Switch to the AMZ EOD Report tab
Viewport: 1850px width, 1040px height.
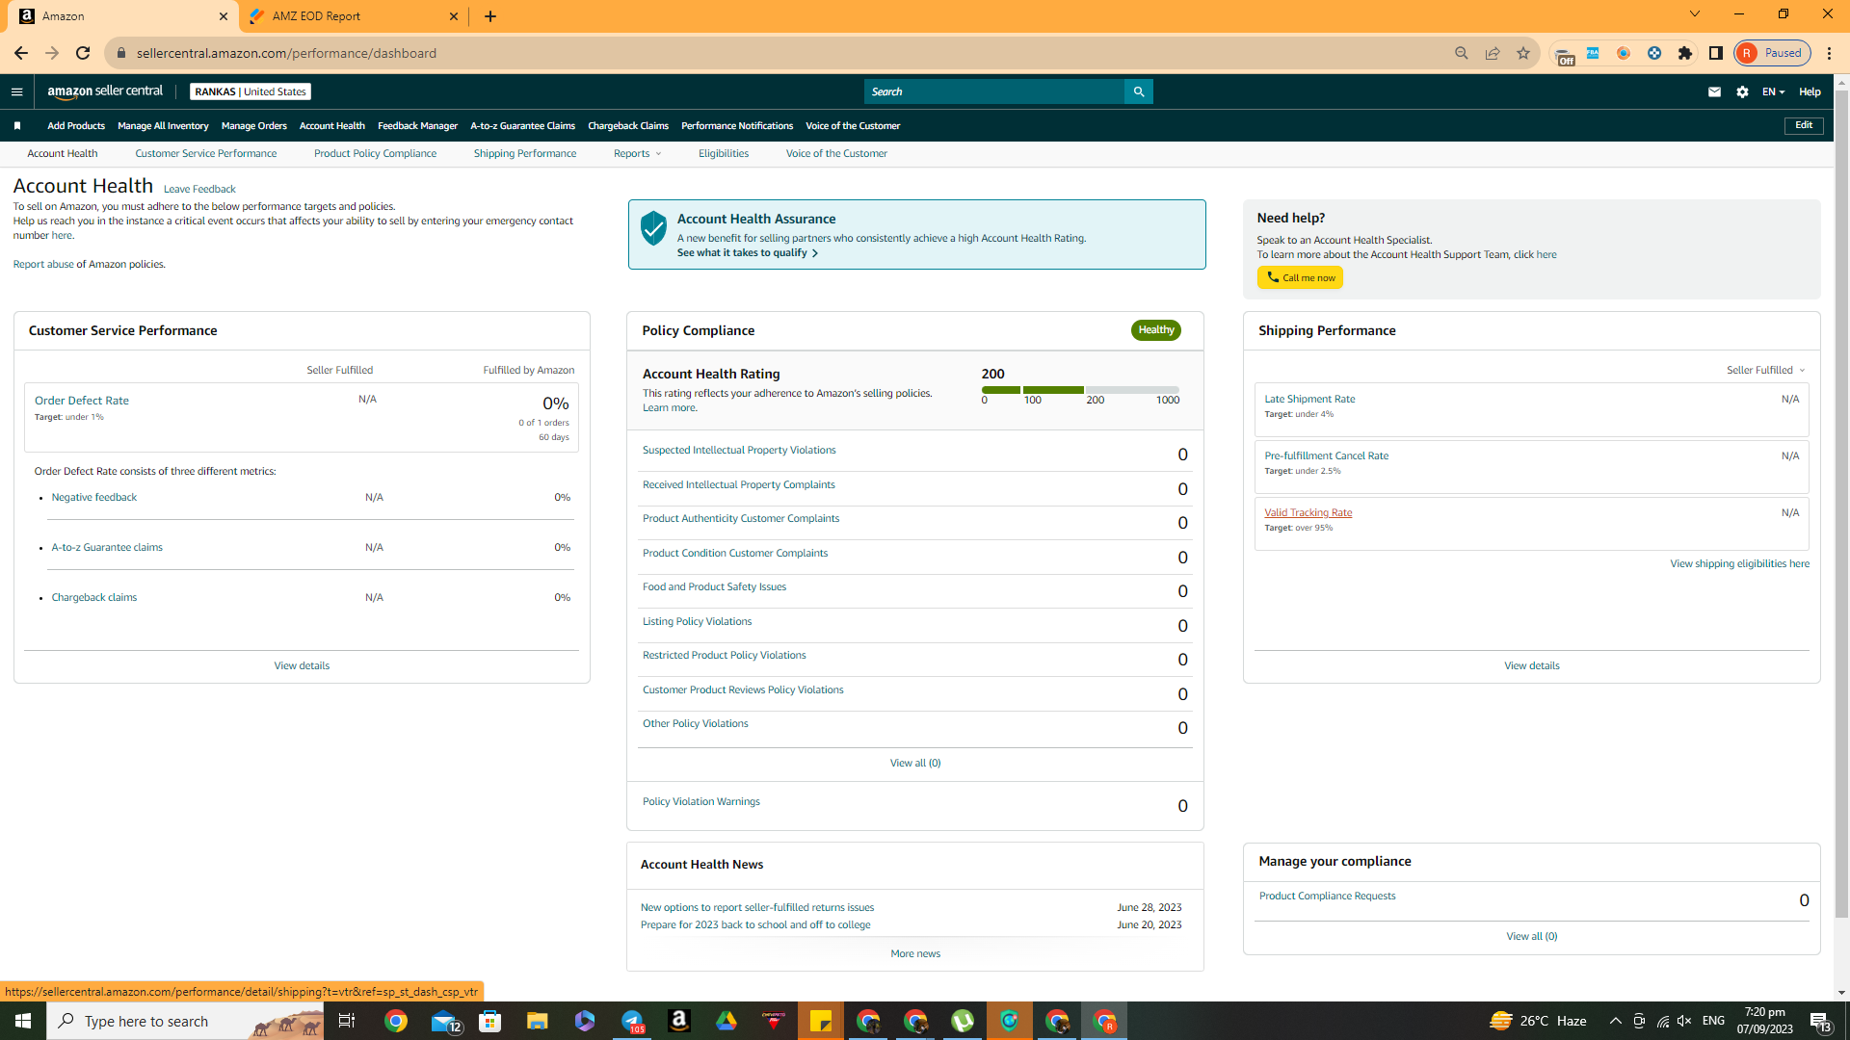coord(352,16)
